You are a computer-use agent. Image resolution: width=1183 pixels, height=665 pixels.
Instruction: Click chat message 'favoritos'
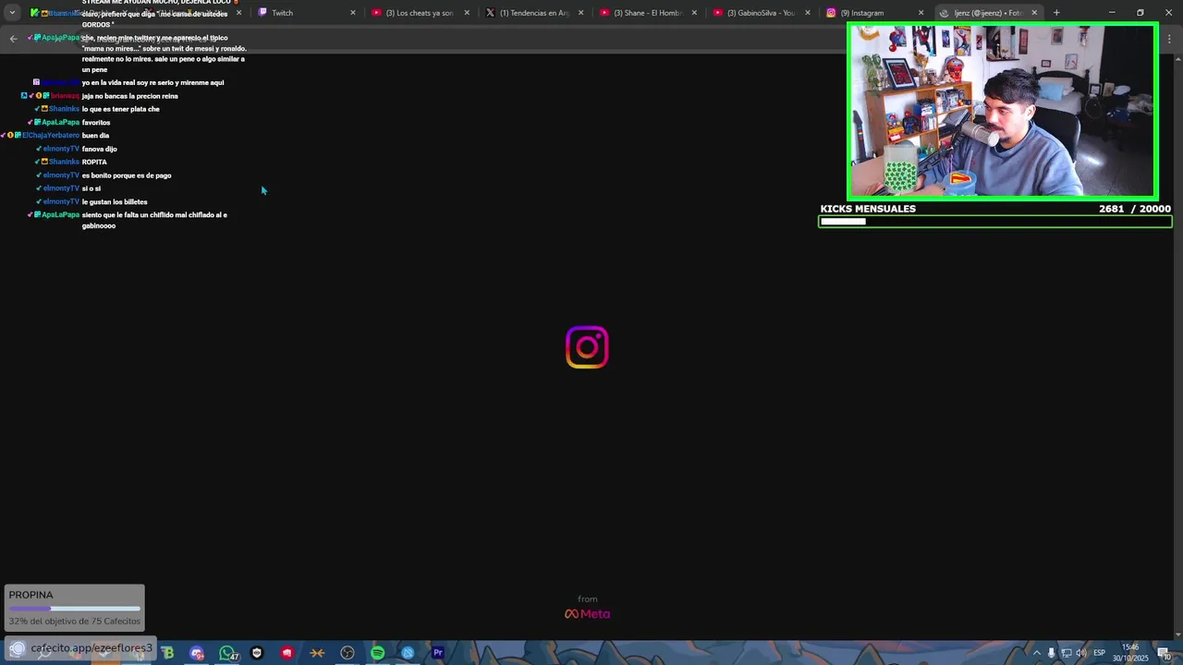(x=96, y=122)
